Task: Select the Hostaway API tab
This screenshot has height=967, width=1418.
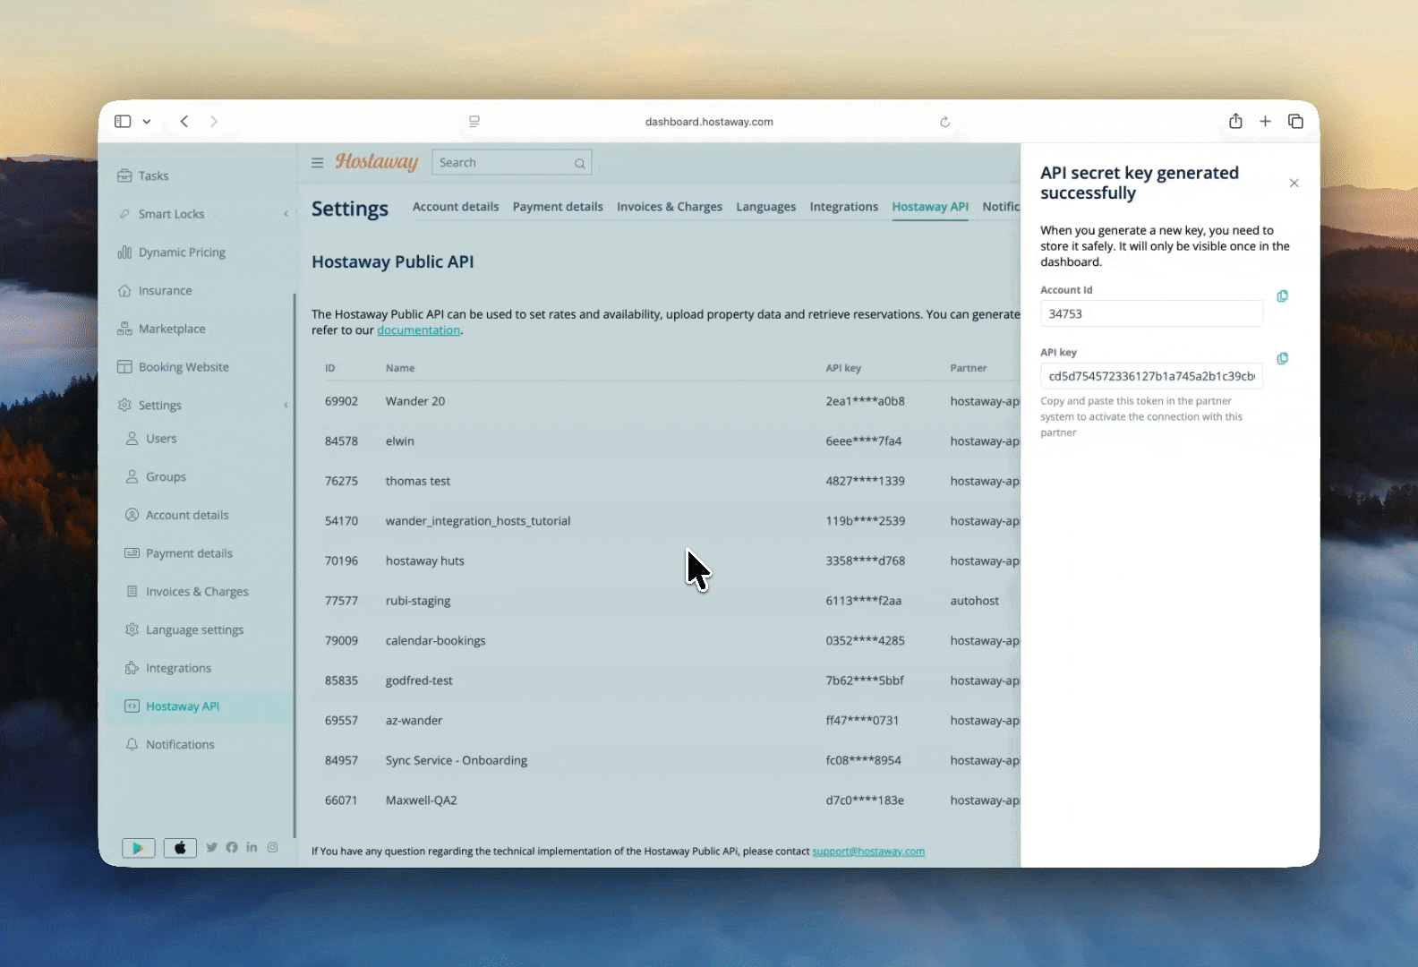Action: pos(930,207)
